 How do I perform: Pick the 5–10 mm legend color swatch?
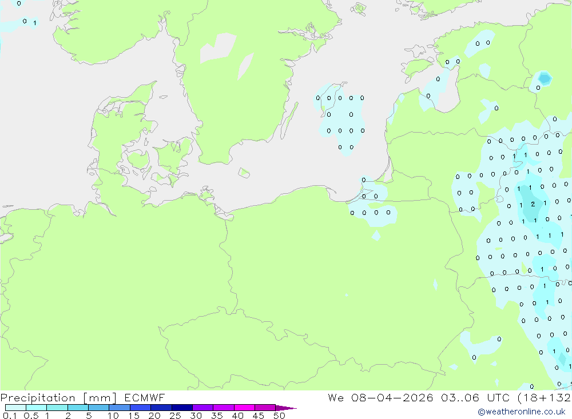click(98, 408)
